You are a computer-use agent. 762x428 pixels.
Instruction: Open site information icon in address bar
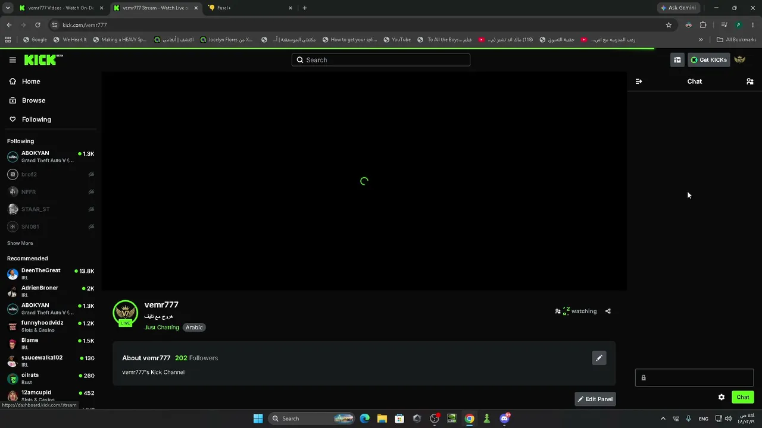pyautogui.click(x=55, y=25)
